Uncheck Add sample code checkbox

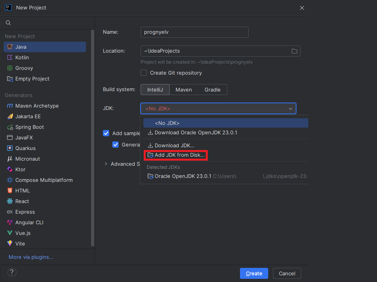point(106,133)
